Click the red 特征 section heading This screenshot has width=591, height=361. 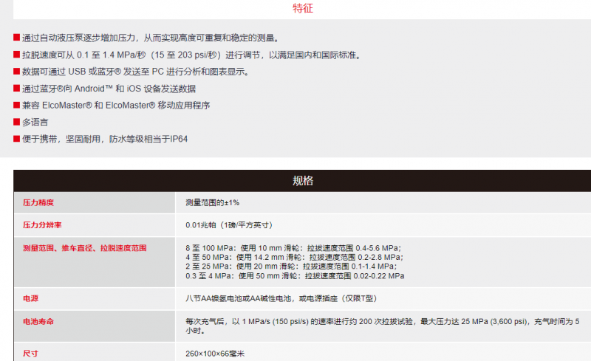click(x=303, y=9)
